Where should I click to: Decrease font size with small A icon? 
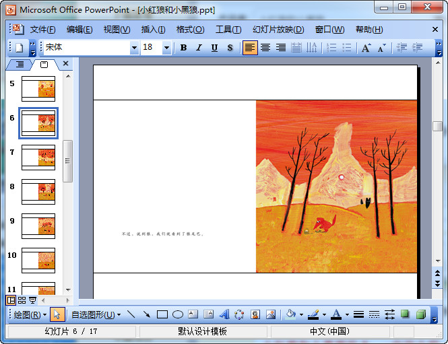[382, 48]
